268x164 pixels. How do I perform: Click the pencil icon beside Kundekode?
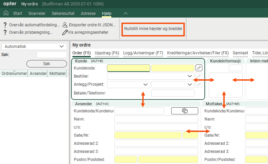199,68
